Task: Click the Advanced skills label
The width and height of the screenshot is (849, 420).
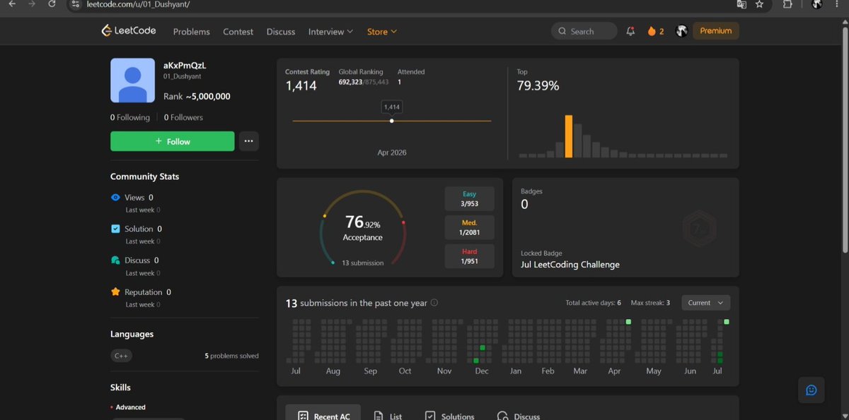Action: [x=131, y=407]
